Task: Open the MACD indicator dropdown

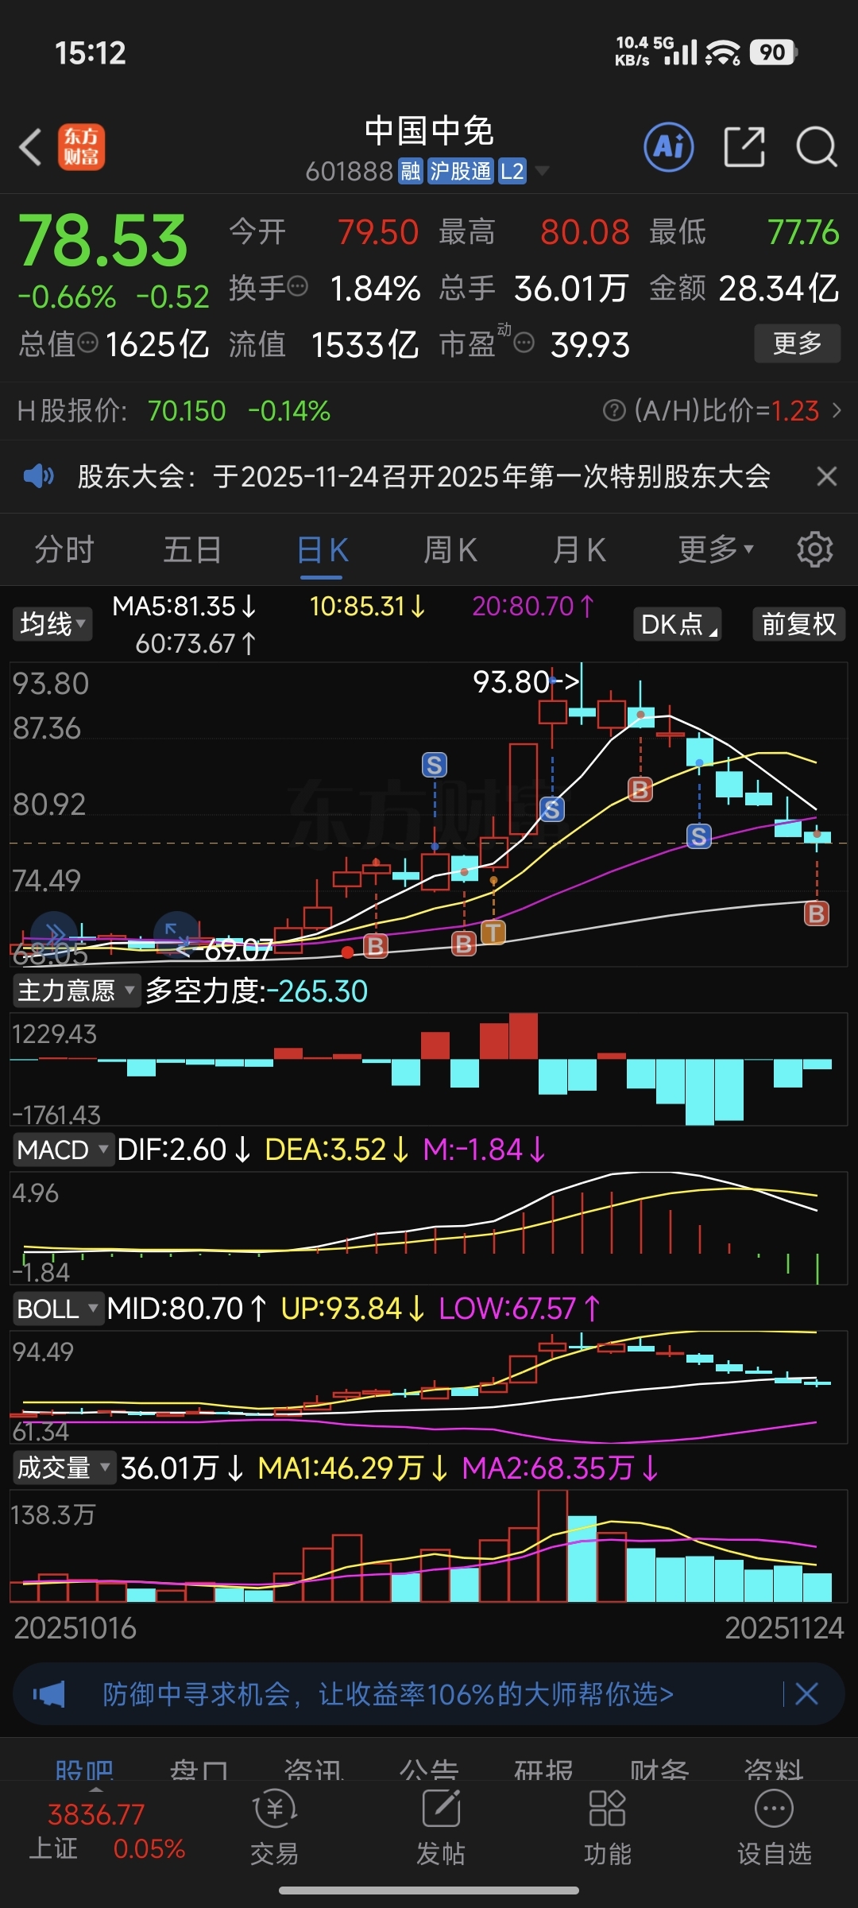Action: [63, 1150]
